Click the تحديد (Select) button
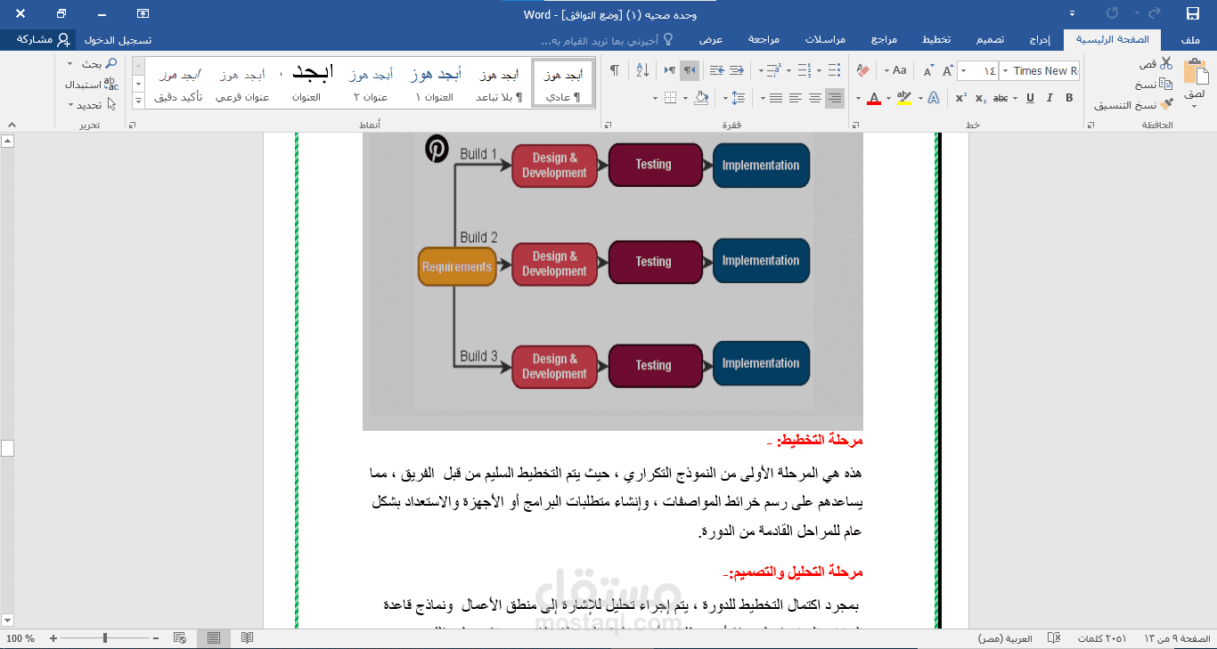The image size is (1217, 649). [x=93, y=104]
